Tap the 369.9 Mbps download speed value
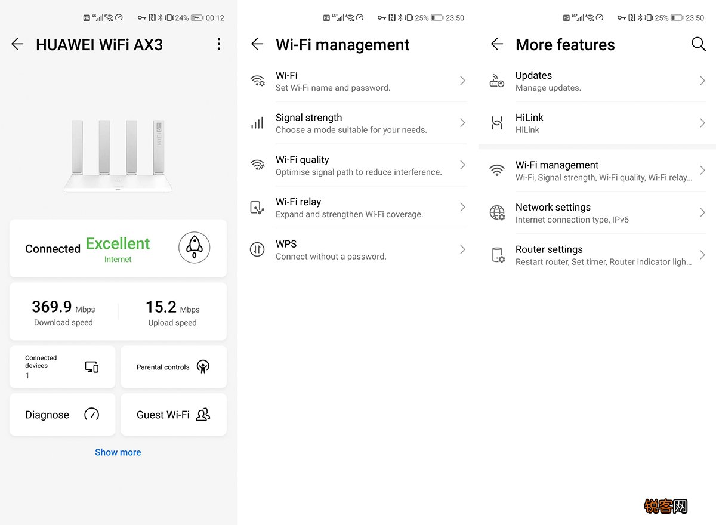The width and height of the screenshot is (716, 525). pos(63,307)
